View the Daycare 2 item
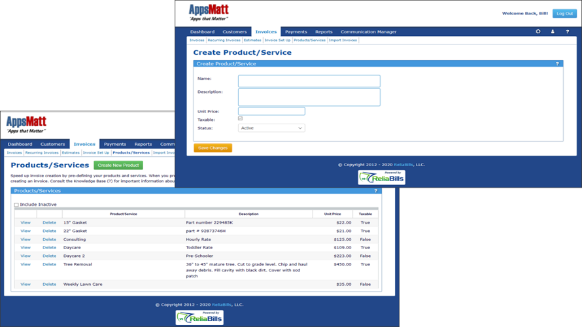582x327 pixels. click(x=26, y=256)
